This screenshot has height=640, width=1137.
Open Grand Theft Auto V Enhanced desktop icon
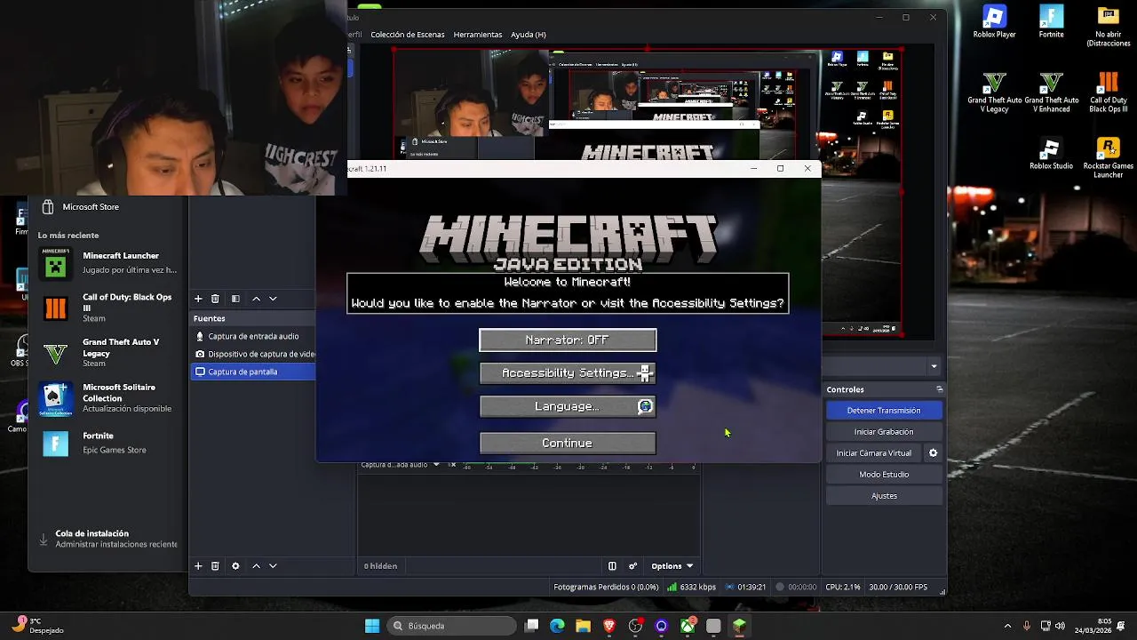tap(1052, 92)
